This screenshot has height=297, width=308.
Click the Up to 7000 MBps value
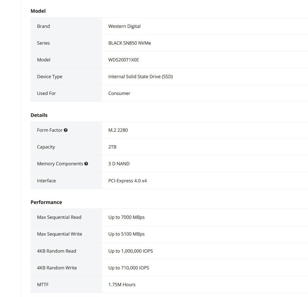[x=126, y=217]
